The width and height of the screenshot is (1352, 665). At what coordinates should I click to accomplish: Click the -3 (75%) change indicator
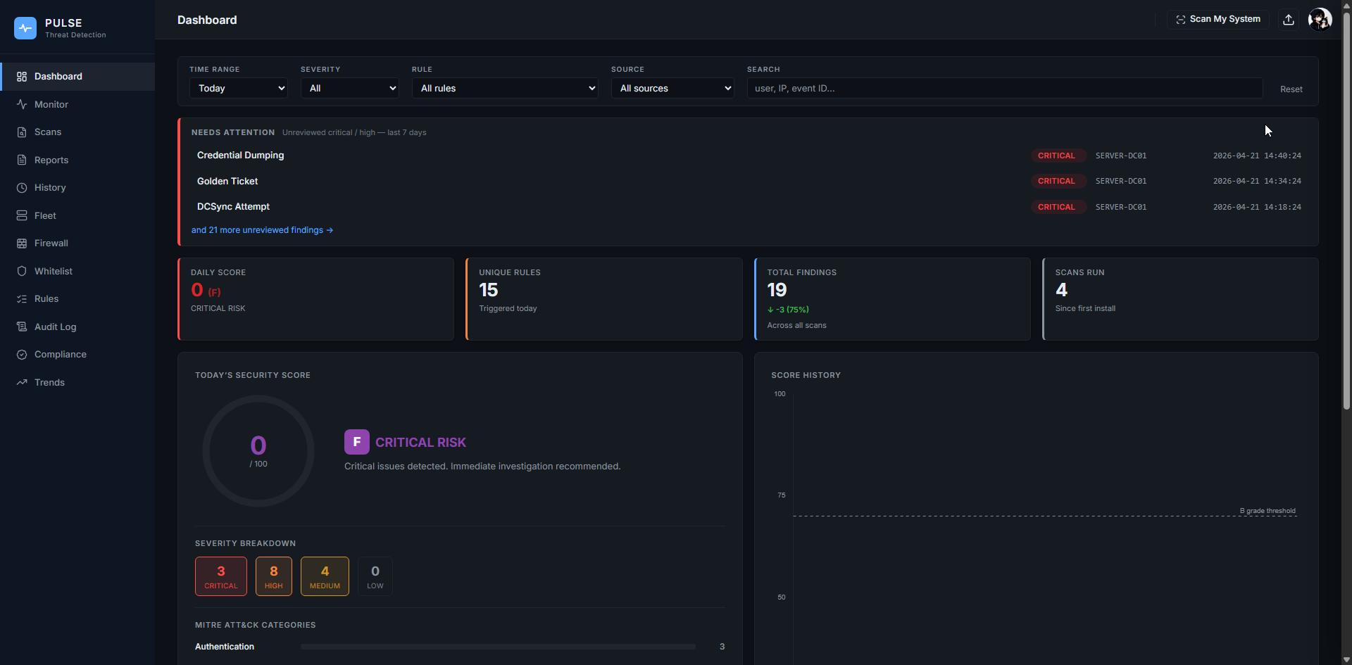pyautogui.click(x=788, y=310)
